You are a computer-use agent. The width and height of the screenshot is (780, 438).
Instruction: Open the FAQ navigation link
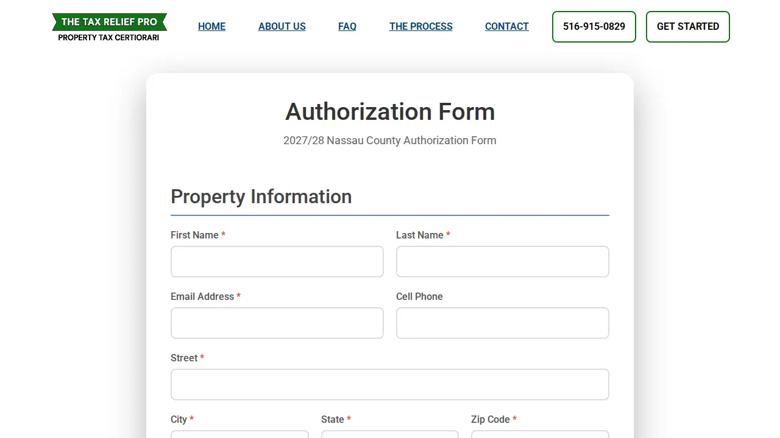click(x=347, y=26)
